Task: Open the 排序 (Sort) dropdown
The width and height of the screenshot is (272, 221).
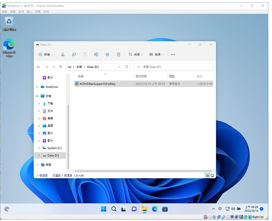Action: pyautogui.click(x=136, y=55)
